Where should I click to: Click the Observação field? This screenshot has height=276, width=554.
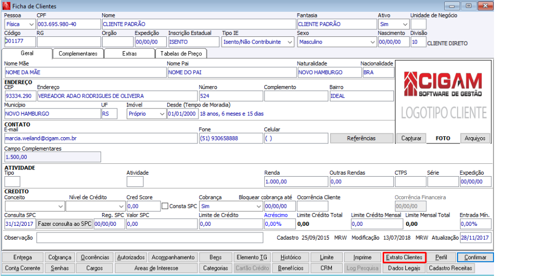[149, 238]
